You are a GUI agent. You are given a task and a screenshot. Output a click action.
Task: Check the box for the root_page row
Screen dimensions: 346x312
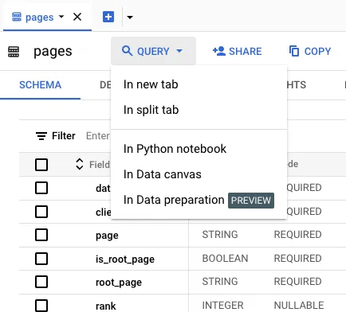point(41,282)
